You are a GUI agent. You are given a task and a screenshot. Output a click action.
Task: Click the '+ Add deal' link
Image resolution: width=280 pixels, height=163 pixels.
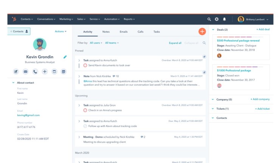coord(263,29)
